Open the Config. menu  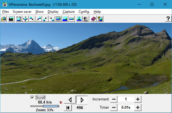coord(84,12)
